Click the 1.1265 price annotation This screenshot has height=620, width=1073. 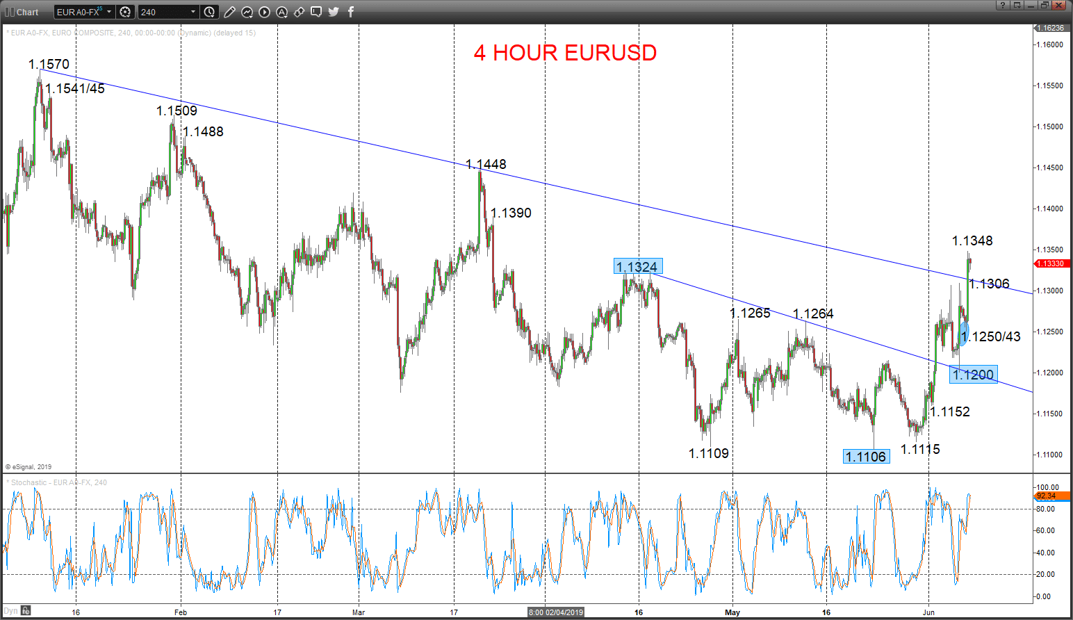(750, 313)
